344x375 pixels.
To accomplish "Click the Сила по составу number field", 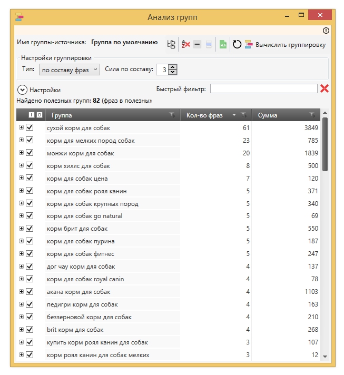I will [162, 70].
